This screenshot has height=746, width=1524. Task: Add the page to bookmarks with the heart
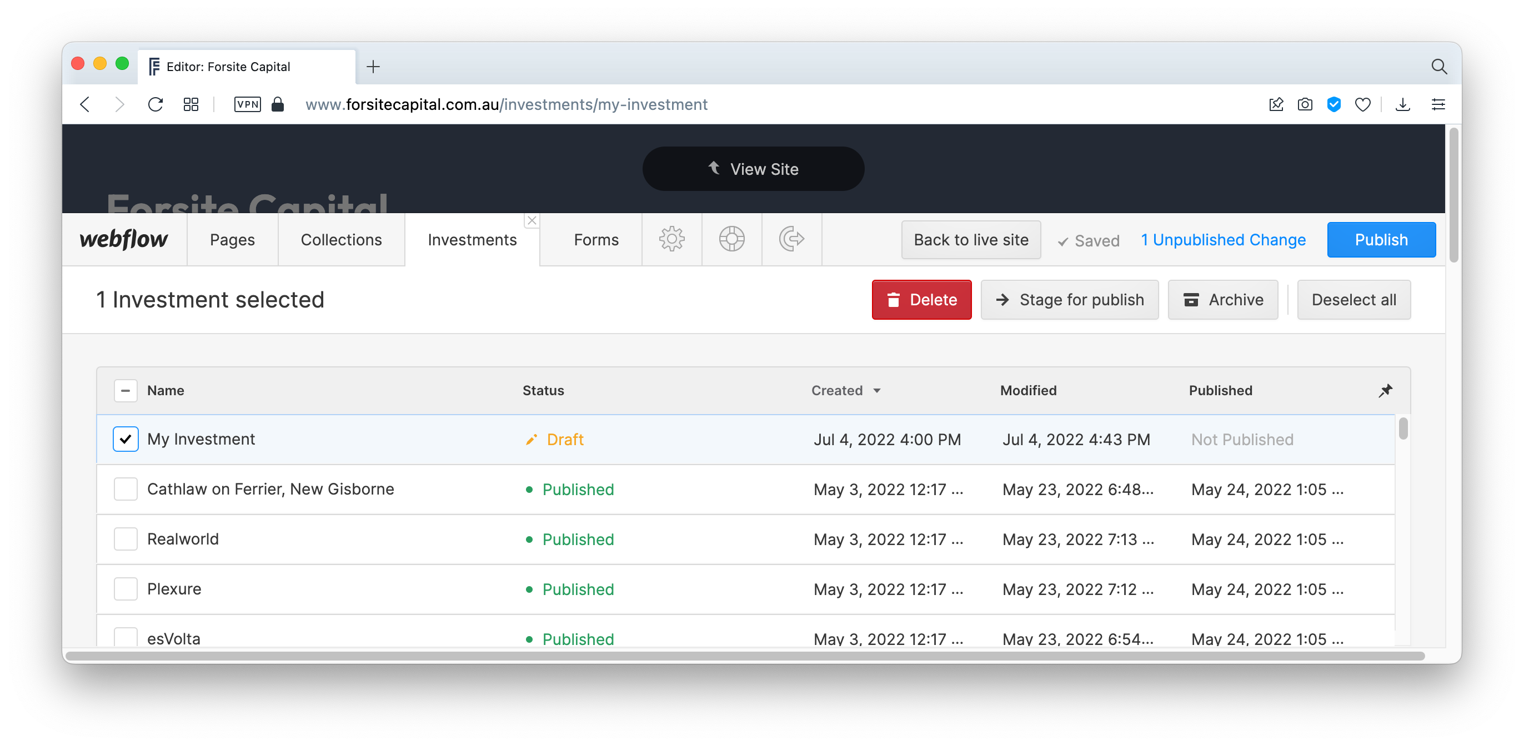tap(1362, 105)
